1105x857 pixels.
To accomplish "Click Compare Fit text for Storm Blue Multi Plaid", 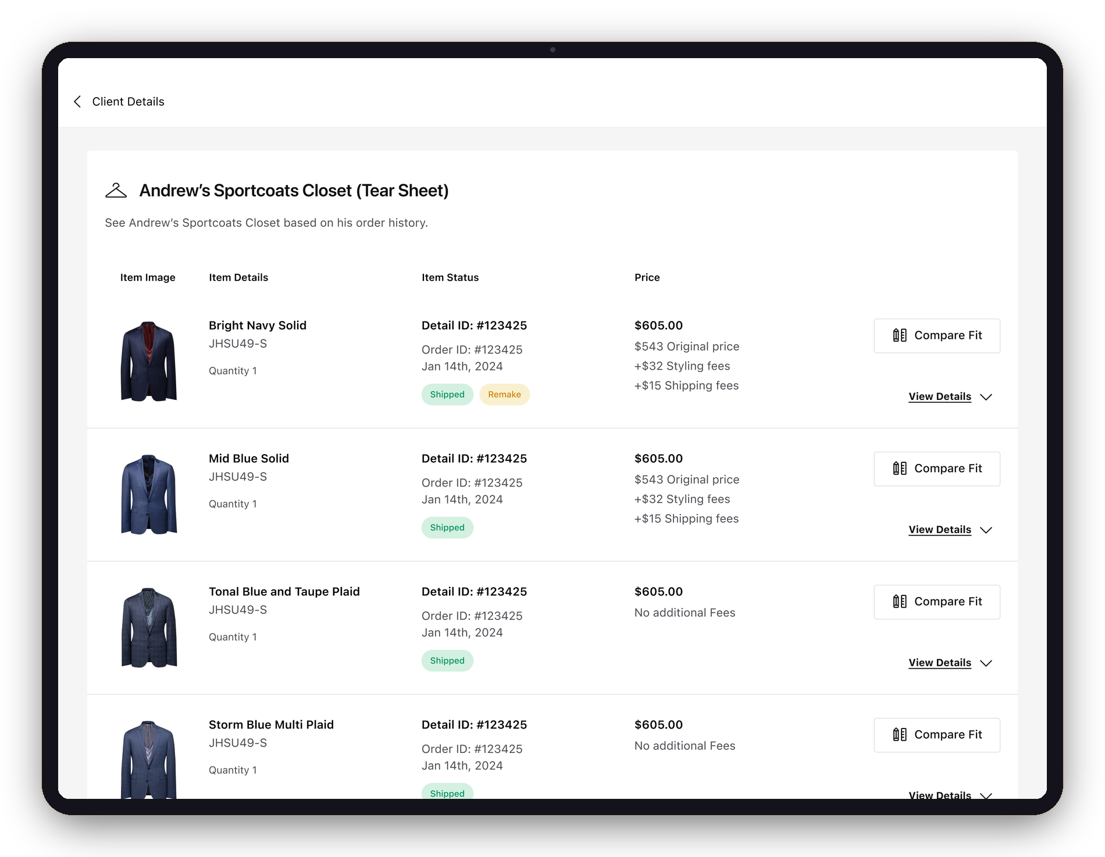I will (x=948, y=735).
